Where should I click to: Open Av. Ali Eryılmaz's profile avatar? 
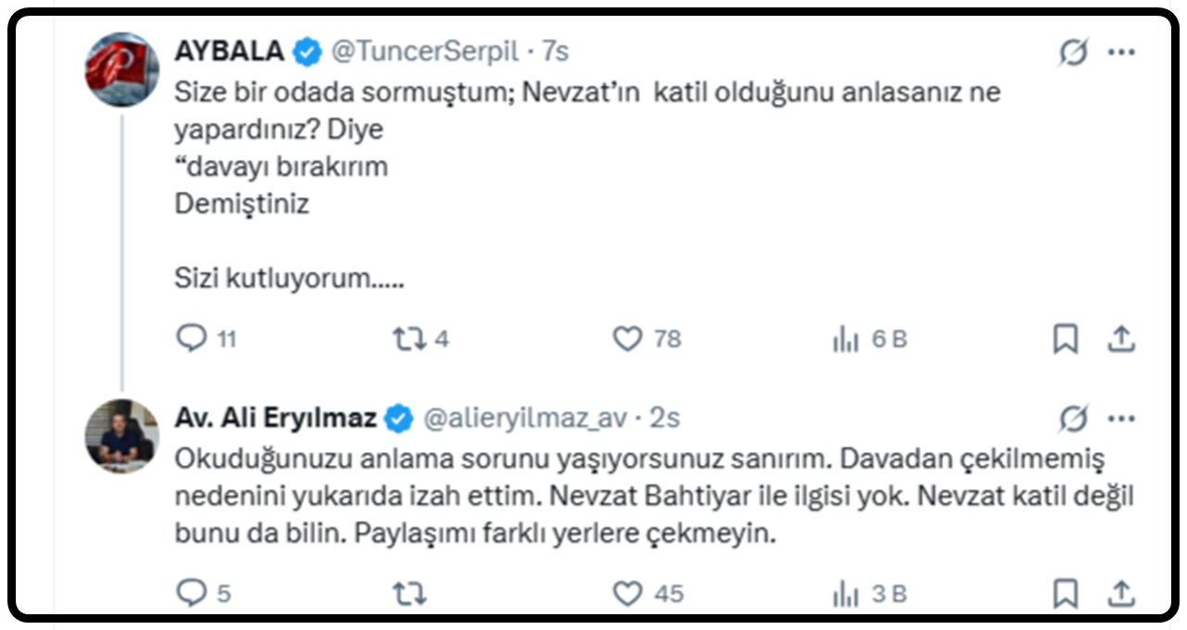(x=121, y=435)
